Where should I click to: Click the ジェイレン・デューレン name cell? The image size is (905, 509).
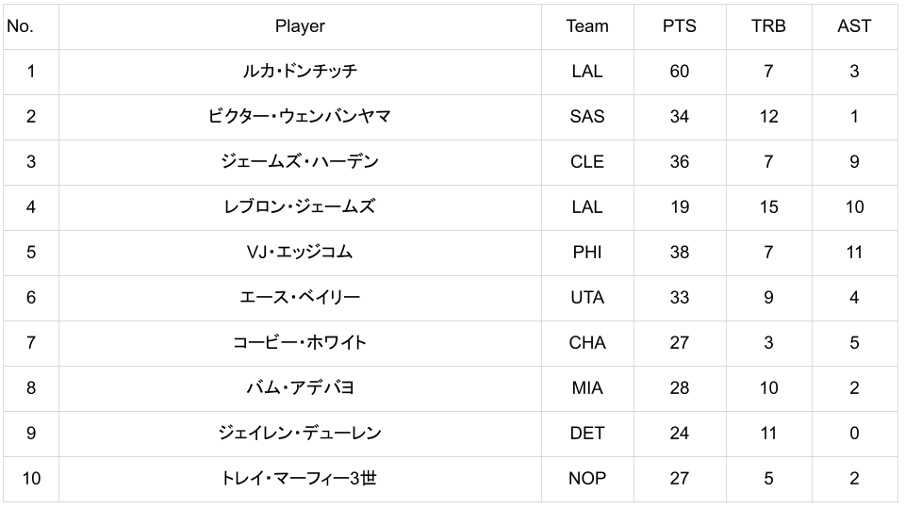point(300,434)
